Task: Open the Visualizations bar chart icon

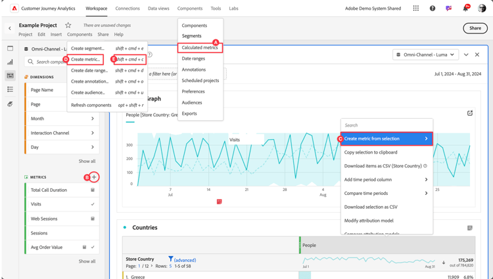Action: (x=10, y=62)
